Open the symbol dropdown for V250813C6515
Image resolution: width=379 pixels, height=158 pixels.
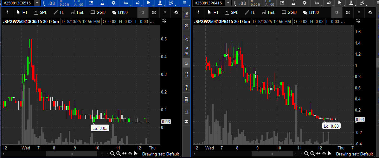37,3
